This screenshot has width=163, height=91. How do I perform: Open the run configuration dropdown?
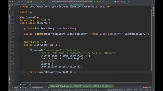coord(72,2)
